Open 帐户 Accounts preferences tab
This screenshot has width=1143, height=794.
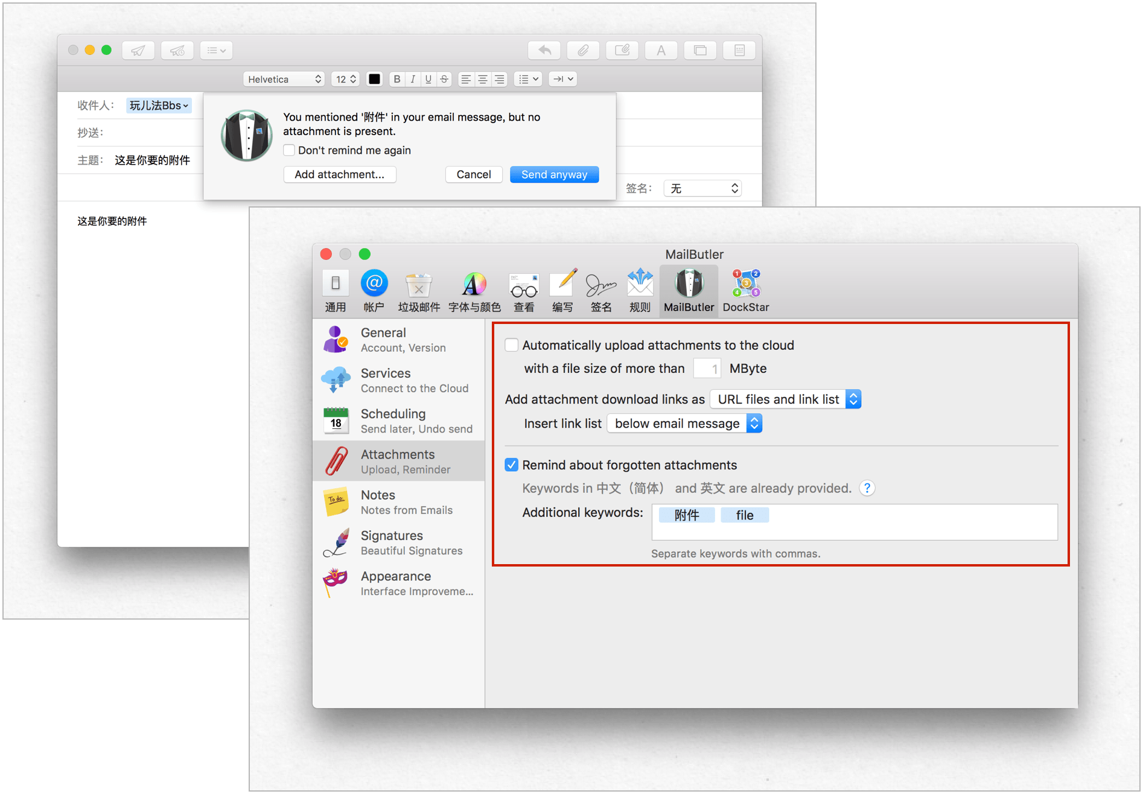coord(374,291)
